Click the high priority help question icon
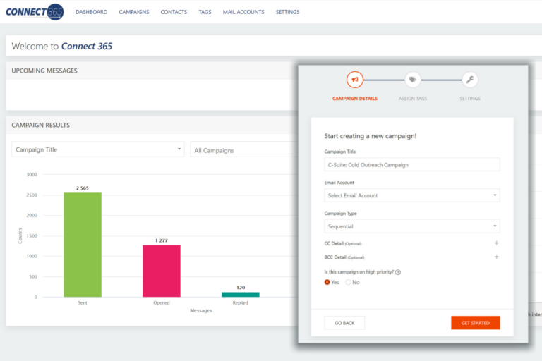Image resolution: width=542 pixels, height=361 pixels. (x=398, y=272)
